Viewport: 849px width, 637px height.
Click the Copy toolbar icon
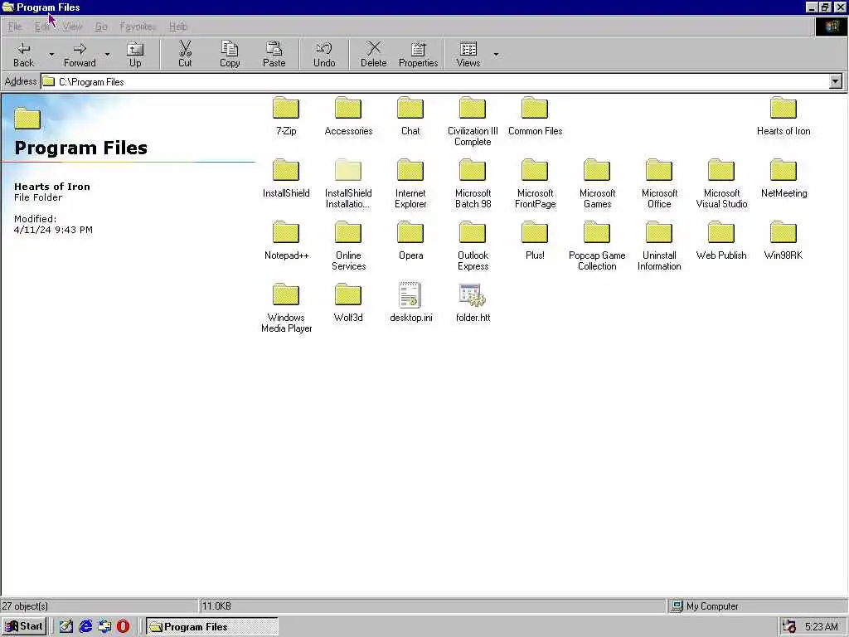[230, 49]
